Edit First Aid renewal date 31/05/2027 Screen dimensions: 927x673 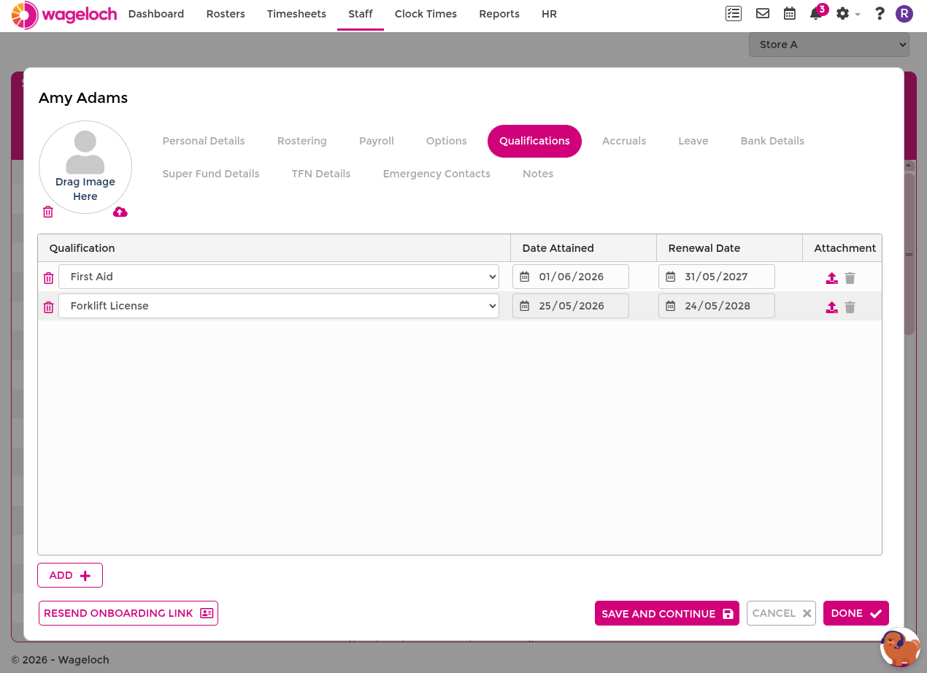(717, 277)
